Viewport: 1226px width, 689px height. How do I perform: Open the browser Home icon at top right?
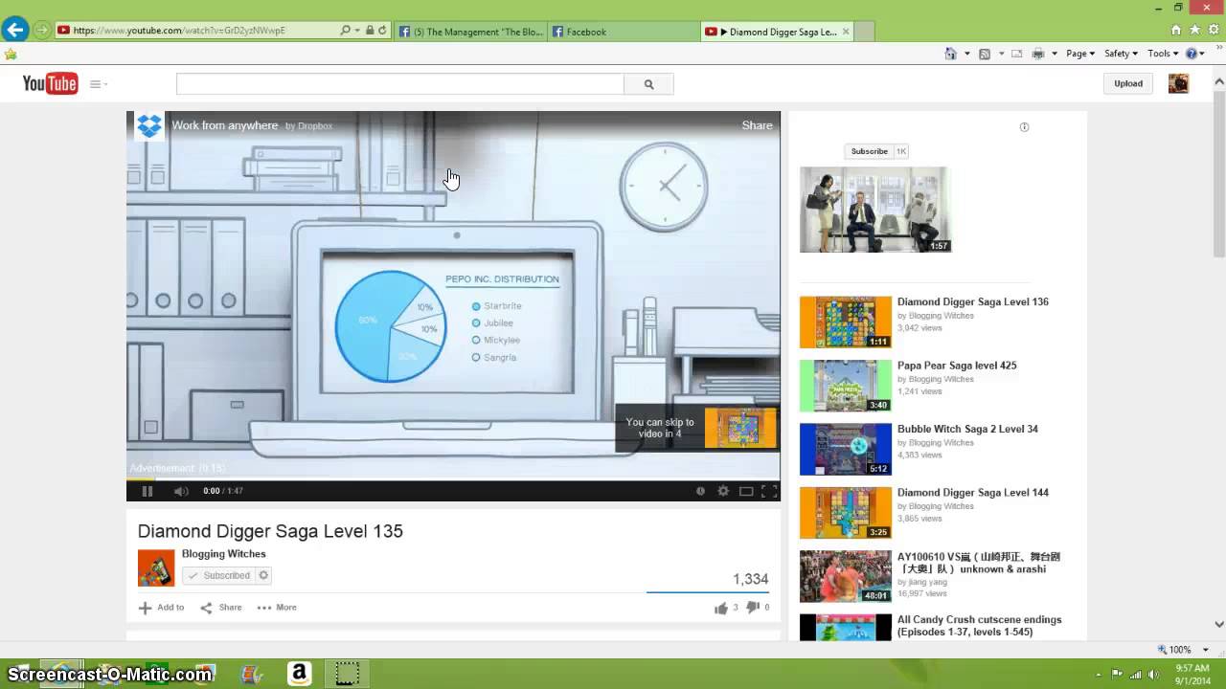coord(1176,30)
